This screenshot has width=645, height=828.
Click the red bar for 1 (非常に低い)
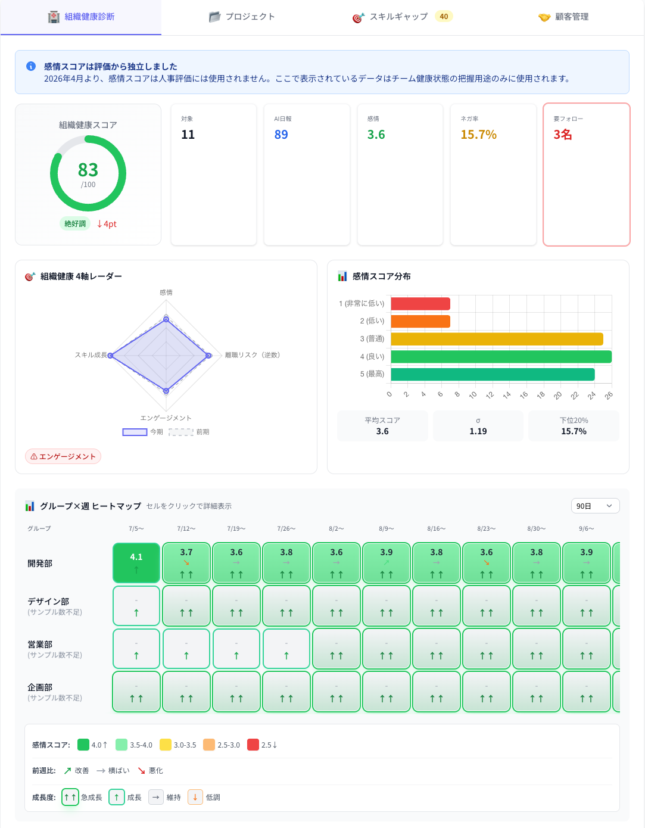pyautogui.click(x=420, y=304)
